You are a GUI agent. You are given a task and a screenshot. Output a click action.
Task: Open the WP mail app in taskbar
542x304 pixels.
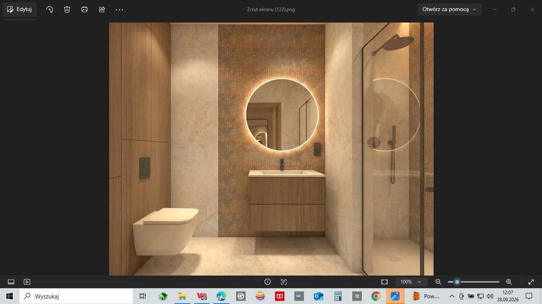[202, 296]
